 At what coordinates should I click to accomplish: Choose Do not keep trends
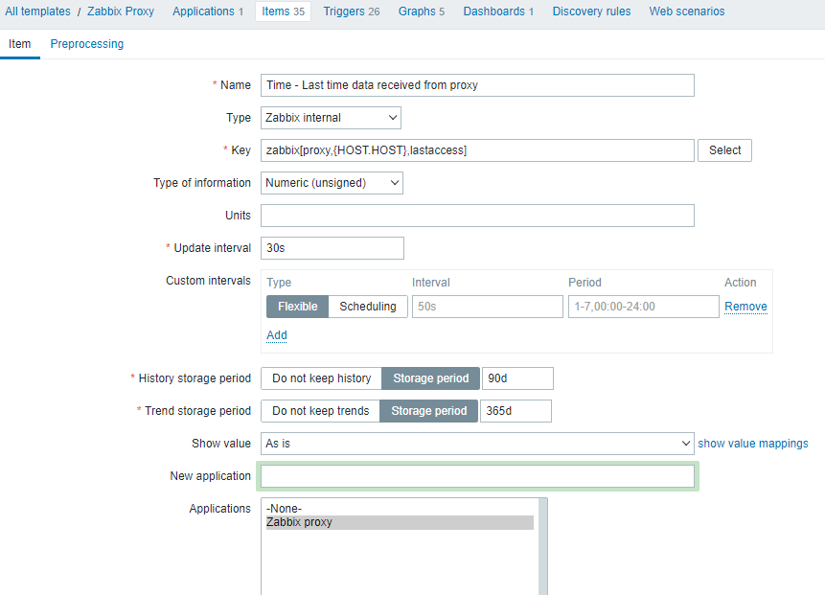click(320, 411)
